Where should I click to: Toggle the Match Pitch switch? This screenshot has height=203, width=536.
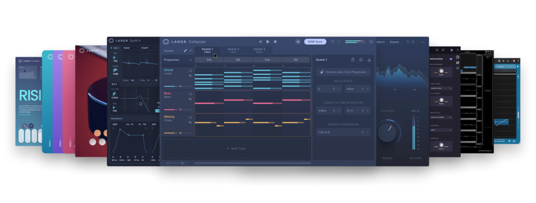(x=451, y=59)
